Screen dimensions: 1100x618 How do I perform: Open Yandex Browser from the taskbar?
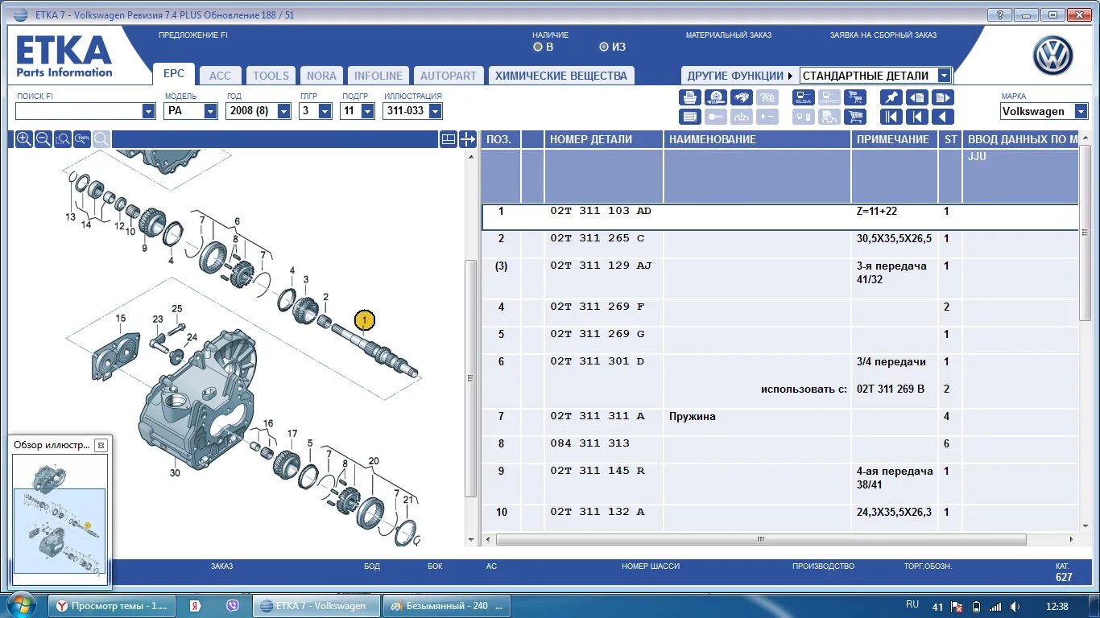click(x=194, y=606)
